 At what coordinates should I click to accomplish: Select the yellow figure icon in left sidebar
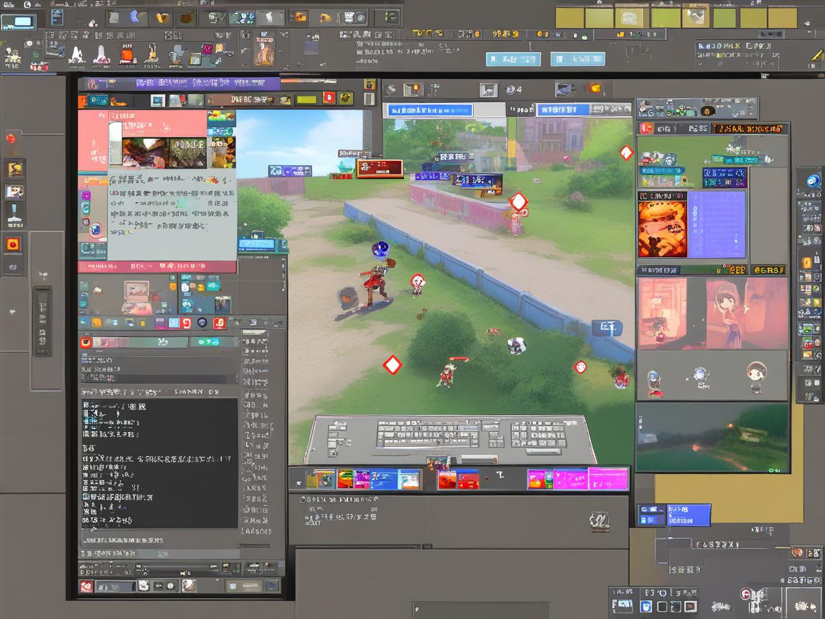coord(15,169)
